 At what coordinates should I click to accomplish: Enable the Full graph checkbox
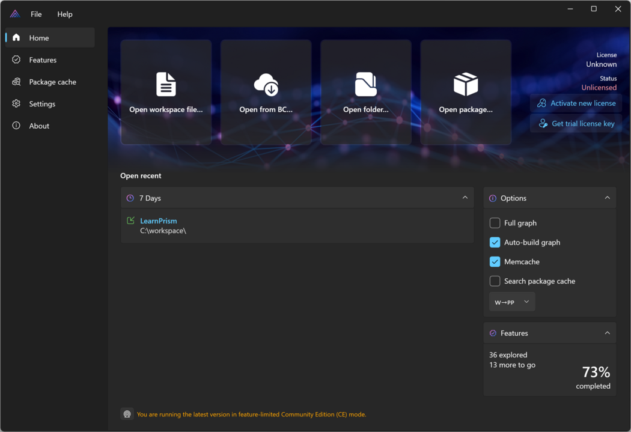point(495,223)
